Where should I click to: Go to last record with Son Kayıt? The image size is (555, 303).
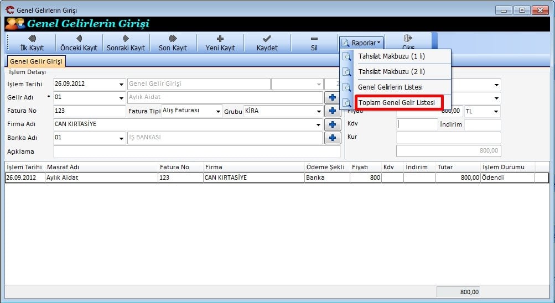(173, 43)
